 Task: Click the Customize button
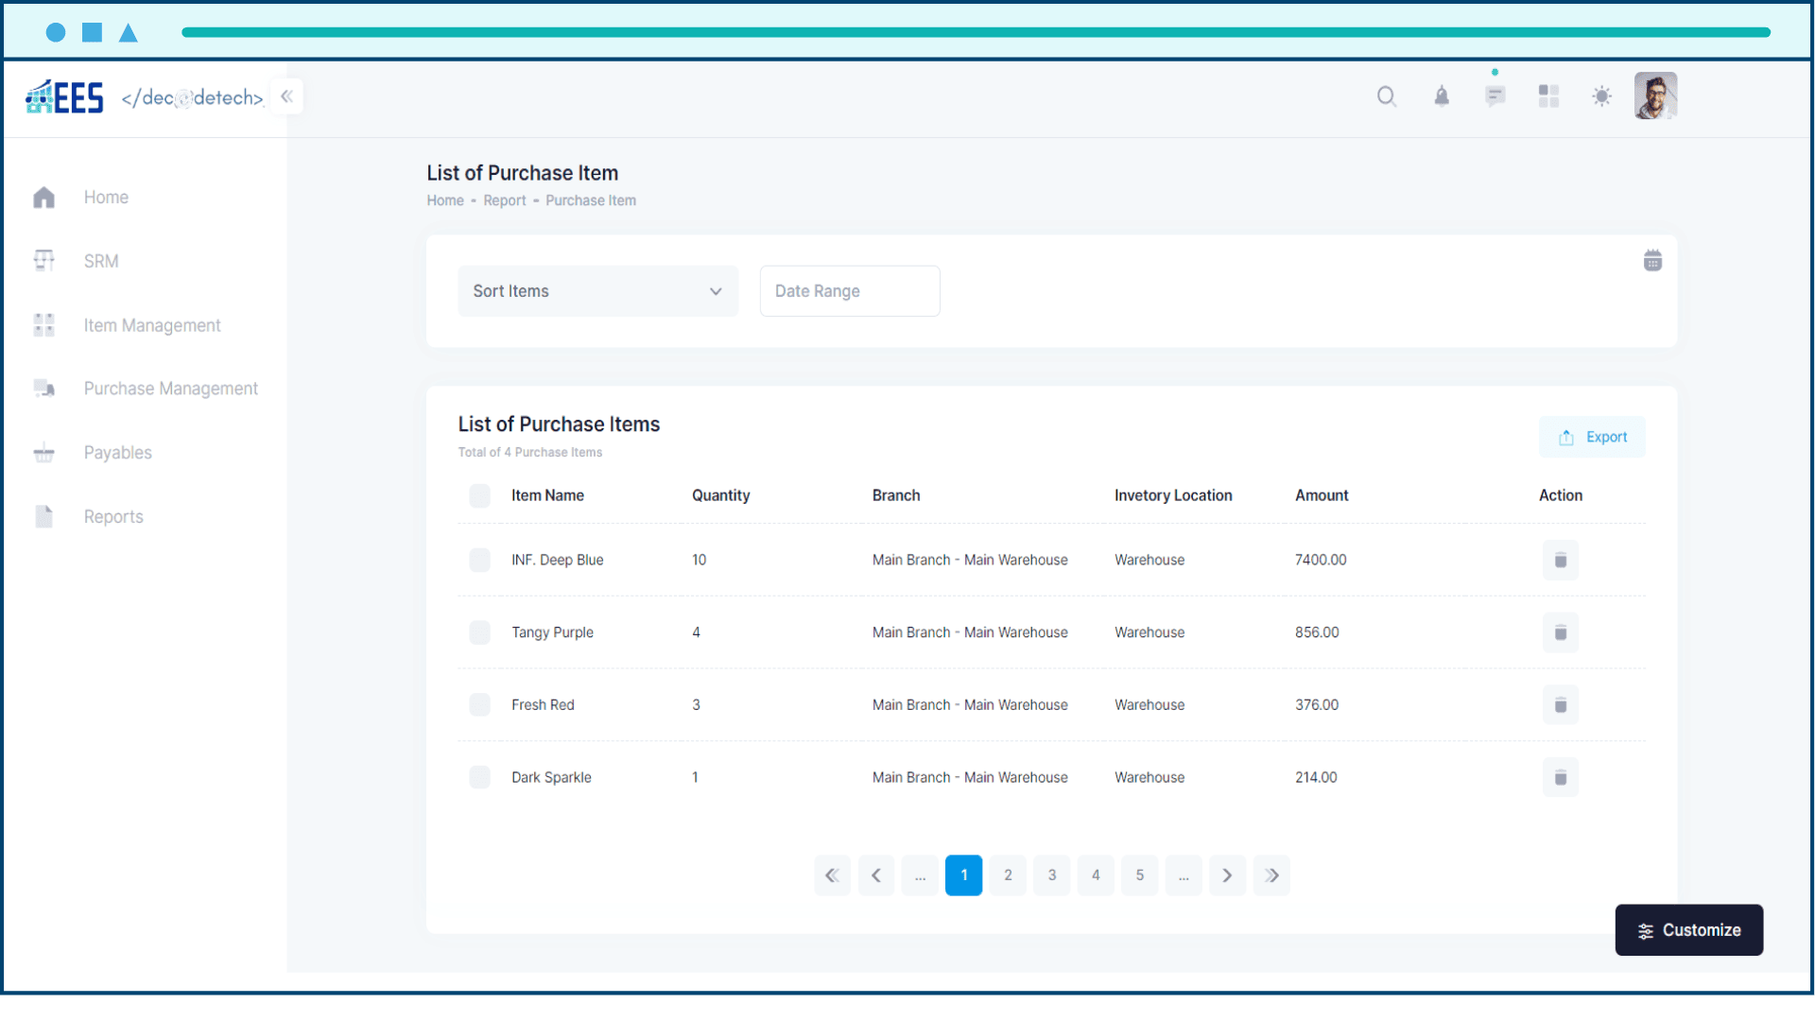[x=1688, y=930]
